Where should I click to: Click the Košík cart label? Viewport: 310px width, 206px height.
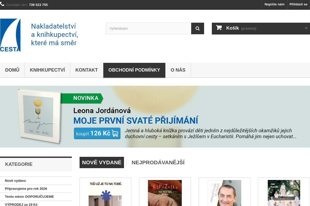[x=233, y=28]
